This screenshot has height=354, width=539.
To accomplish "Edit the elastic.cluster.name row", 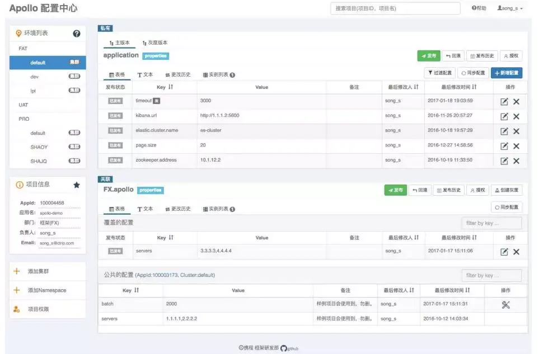I will tap(504, 131).
